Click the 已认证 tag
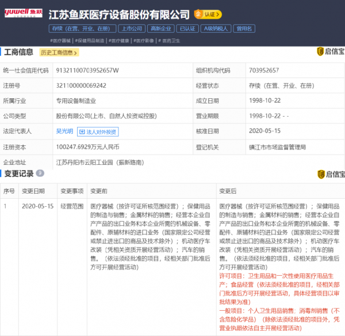This screenshot has width=345, height=336. tap(187, 29)
